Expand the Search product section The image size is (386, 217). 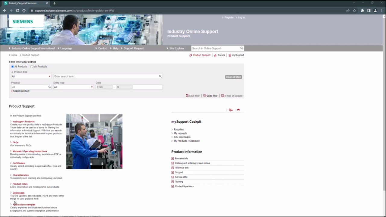[20, 91]
